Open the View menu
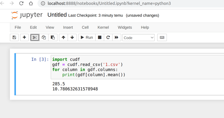The image size is (224, 118). (50, 27)
